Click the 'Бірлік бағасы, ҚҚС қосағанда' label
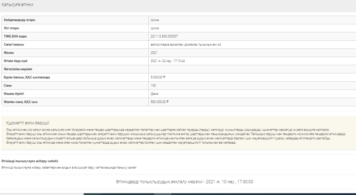 point(27,77)
